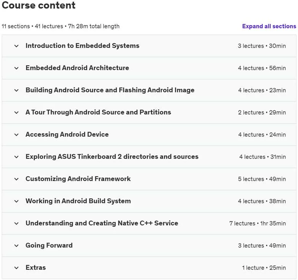Screen dimensions: 298x280
Task: Expand the Going Forward chevron
Action: click(x=16, y=246)
